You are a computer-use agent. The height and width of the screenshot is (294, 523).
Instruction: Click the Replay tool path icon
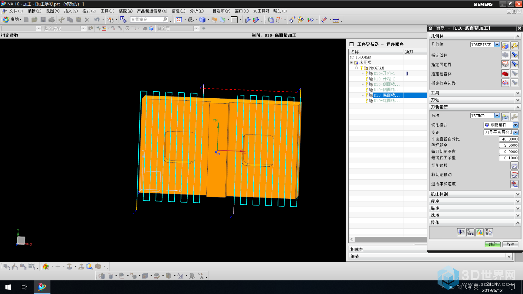pyautogui.click(x=470, y=232)
